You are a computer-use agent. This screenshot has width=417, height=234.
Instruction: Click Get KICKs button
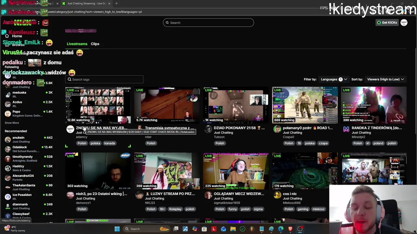[x=387, y=22]
